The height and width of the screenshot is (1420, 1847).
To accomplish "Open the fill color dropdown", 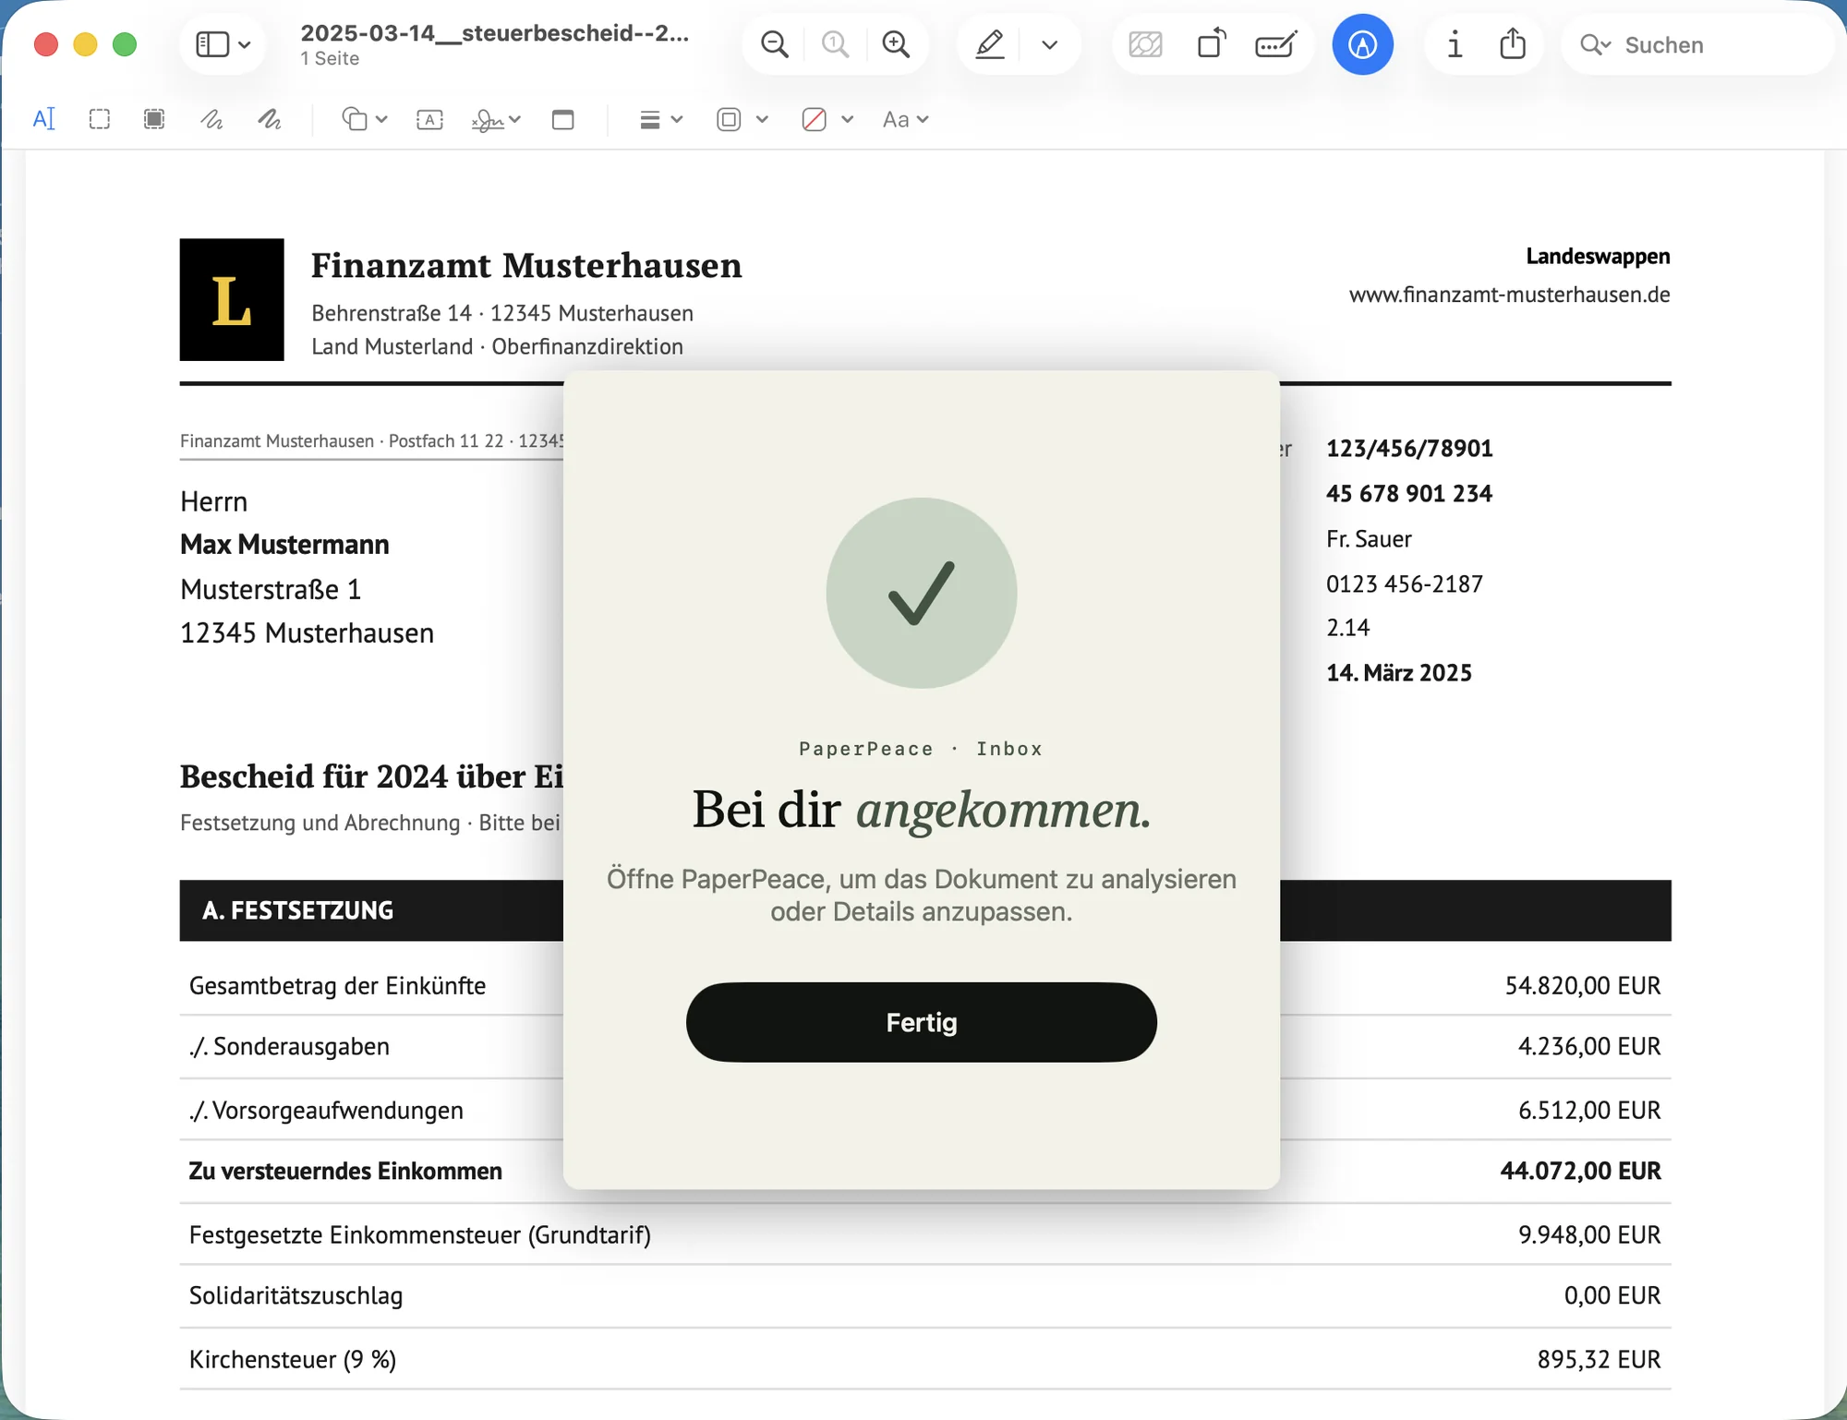I will 827,119.
